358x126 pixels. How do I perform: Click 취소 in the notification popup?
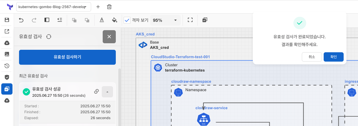[x=312, y=57]
